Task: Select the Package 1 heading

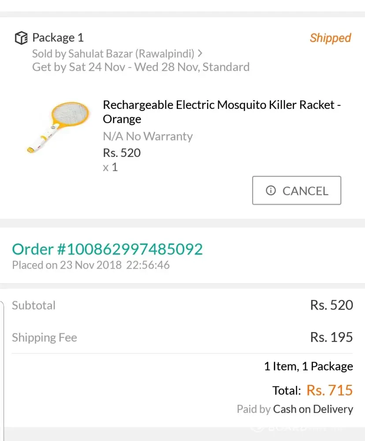Action: [58, 38]
